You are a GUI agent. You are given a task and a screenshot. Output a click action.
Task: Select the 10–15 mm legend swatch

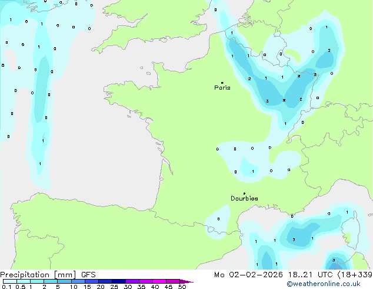pos(78,281)
